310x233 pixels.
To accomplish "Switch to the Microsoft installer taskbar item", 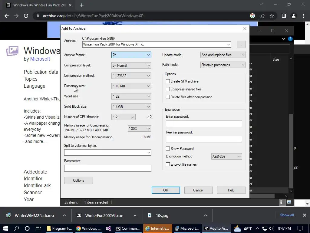I will 187,228.
